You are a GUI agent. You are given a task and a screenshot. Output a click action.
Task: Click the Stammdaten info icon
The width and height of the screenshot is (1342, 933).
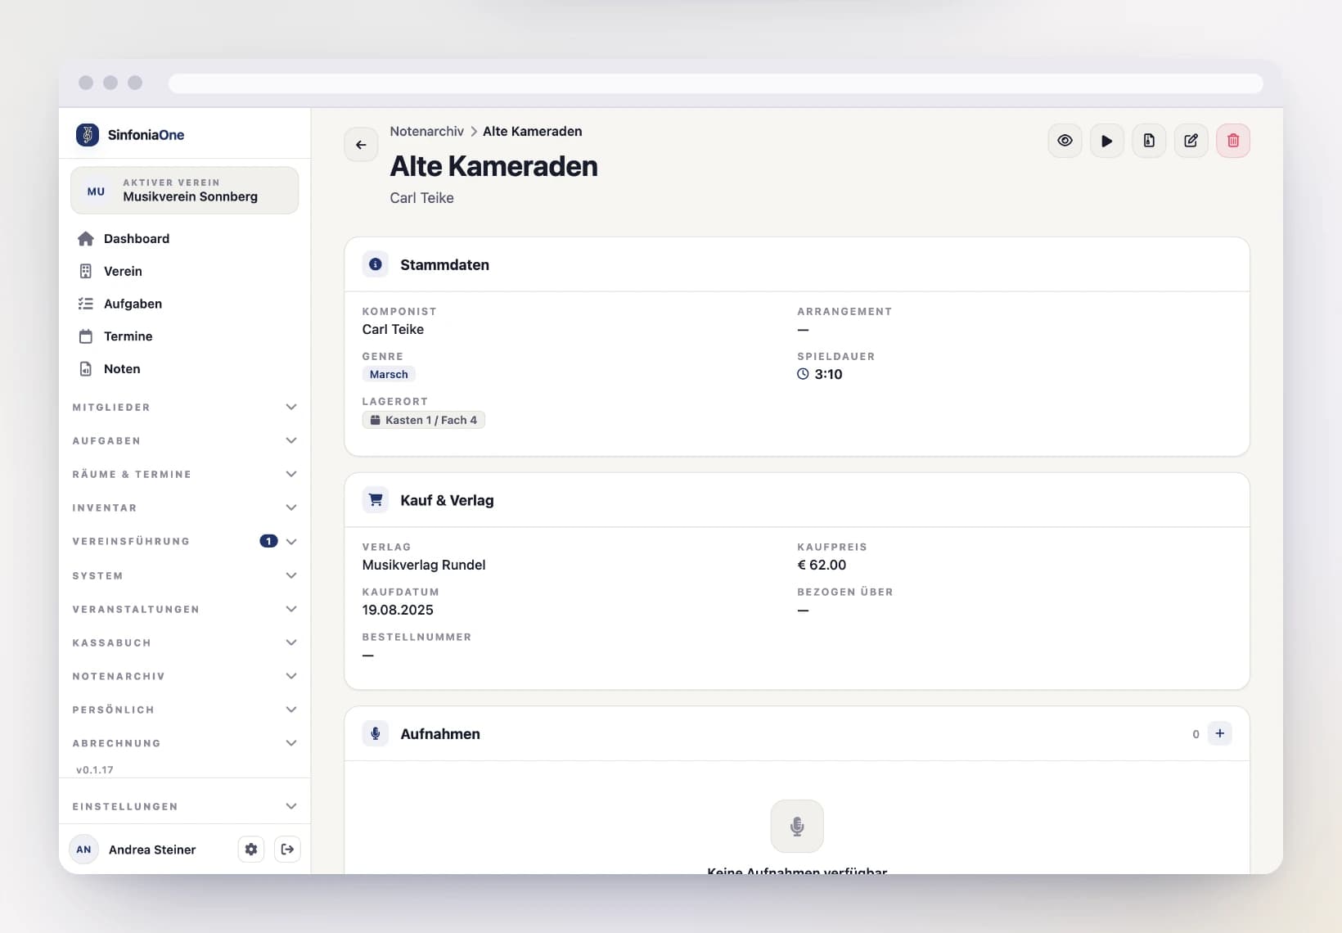pyautogui.click(x=376, y=264)
